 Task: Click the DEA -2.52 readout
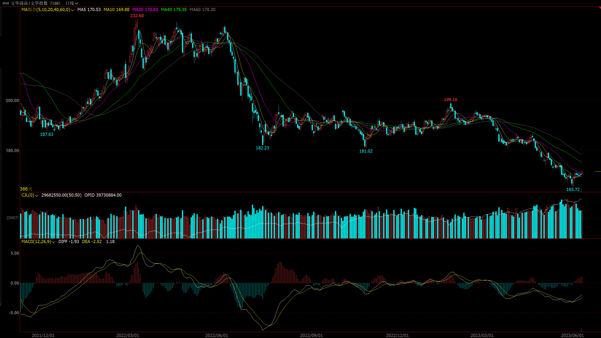click(x=92, y=242)
